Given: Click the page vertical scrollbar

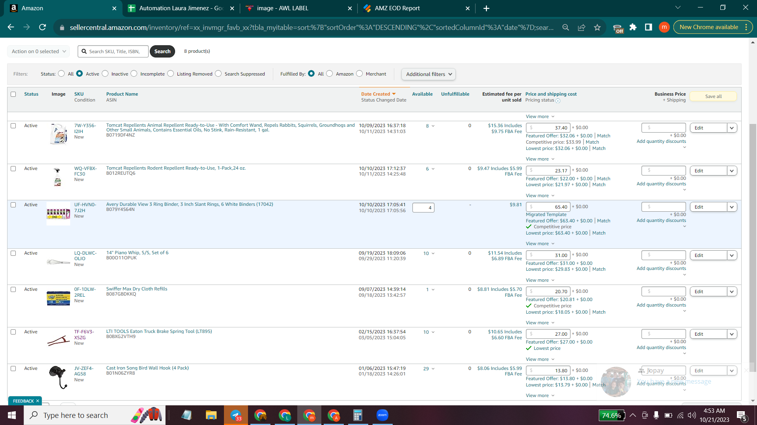Looking at the screenshot, I should tap(753, 248).
